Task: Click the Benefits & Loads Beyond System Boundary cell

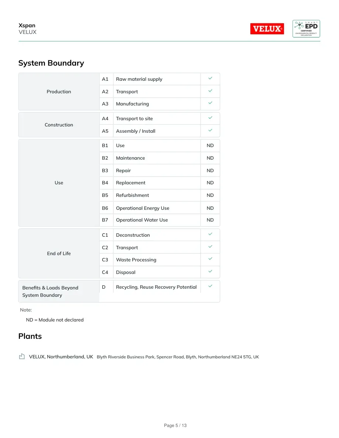Action: click(x=59, y=291)
